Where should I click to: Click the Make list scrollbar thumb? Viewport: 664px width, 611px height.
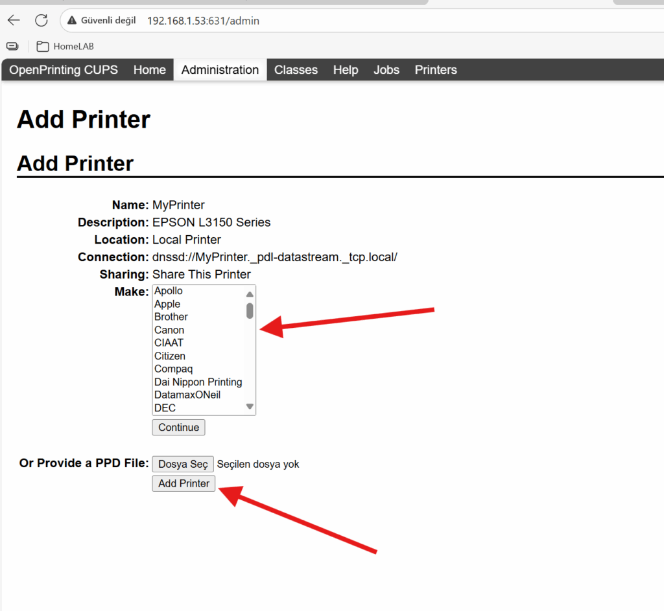tap(250, 311)
